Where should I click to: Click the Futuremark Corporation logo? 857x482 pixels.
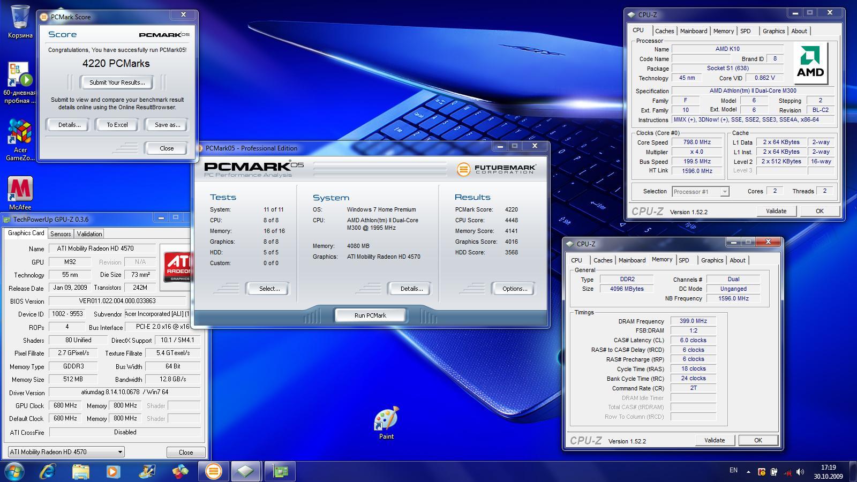497,169
